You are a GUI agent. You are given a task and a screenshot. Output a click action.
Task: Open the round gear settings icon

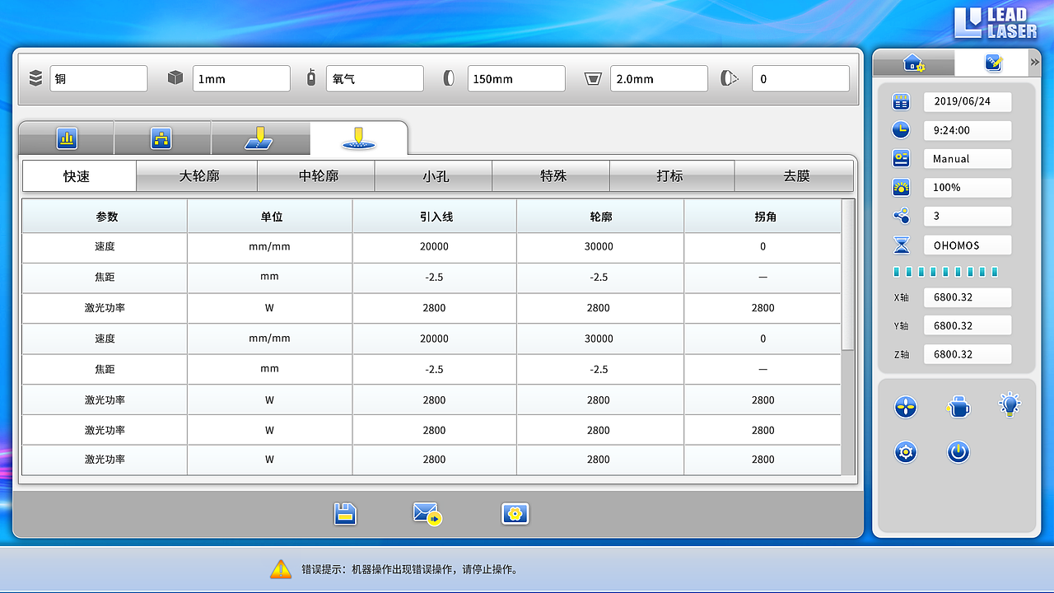pyautogui.click(x=906, y=451)
